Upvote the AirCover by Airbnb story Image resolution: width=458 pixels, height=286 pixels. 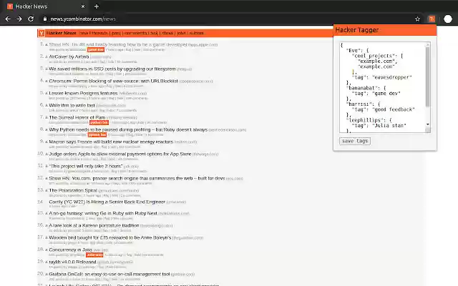coord(47,57)
